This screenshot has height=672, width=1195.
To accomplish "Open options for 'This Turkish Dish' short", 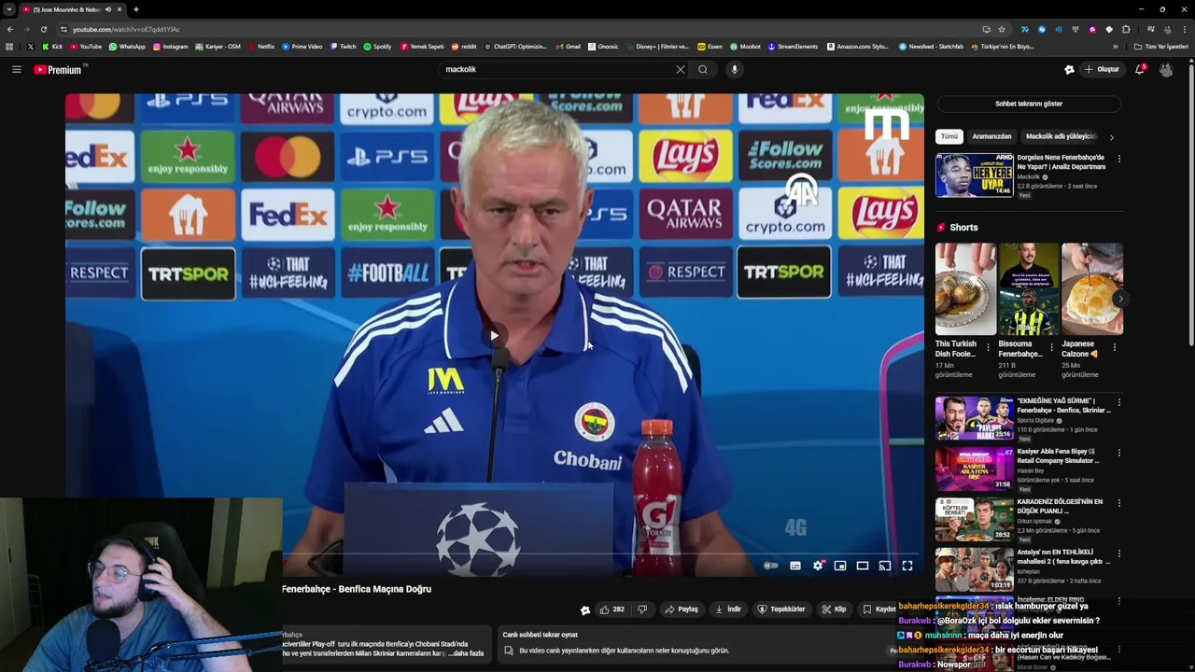I will (x=988, y=347).
